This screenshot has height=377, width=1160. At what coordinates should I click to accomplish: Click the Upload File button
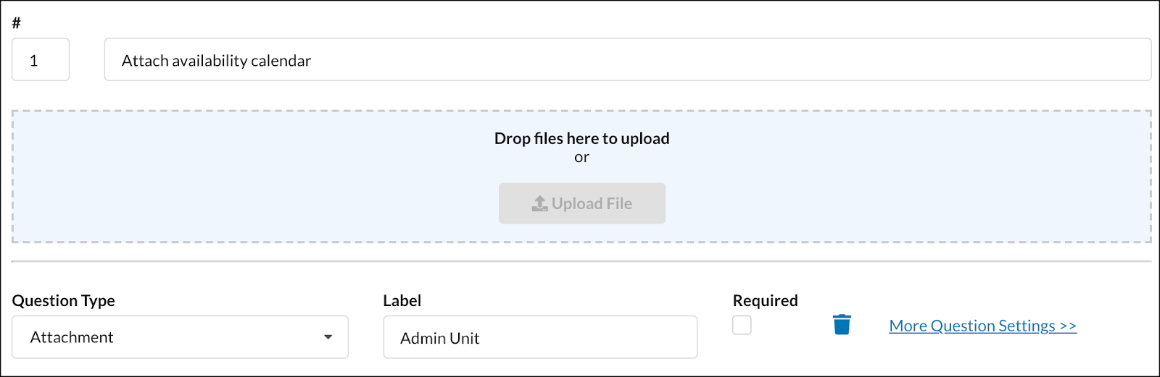[582, 203]
